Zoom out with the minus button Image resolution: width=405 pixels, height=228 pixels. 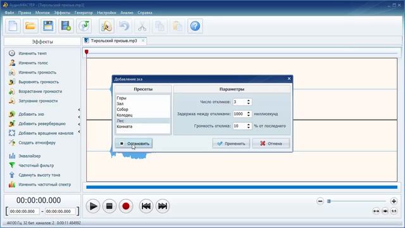point(320,201)
